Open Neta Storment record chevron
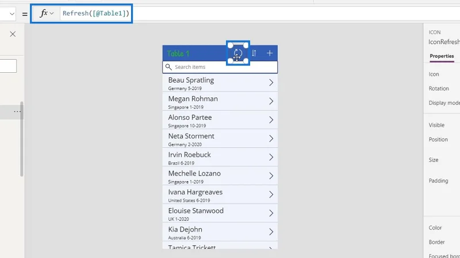The width and height of the screenshot is (460, 258). (x=271, y=139)
